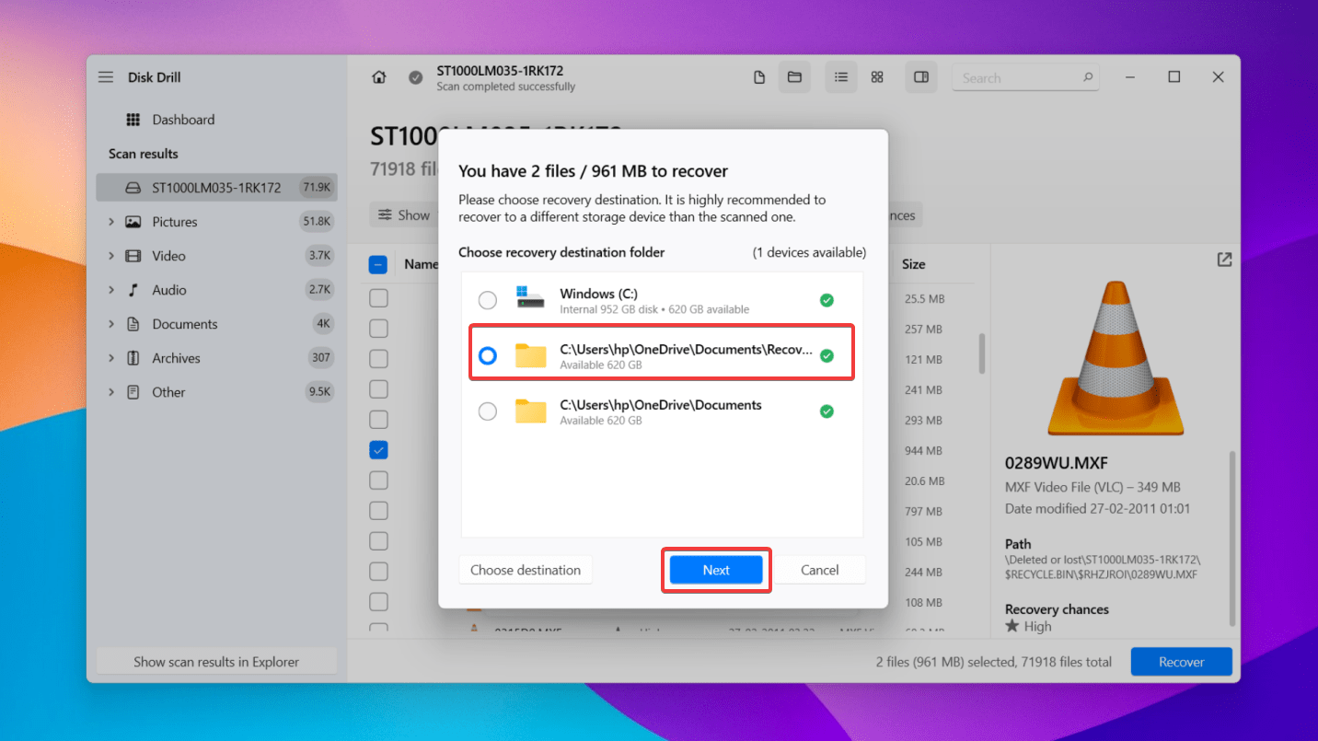
Task: Toggle the preview pane icon
Action: pos(921,77)
